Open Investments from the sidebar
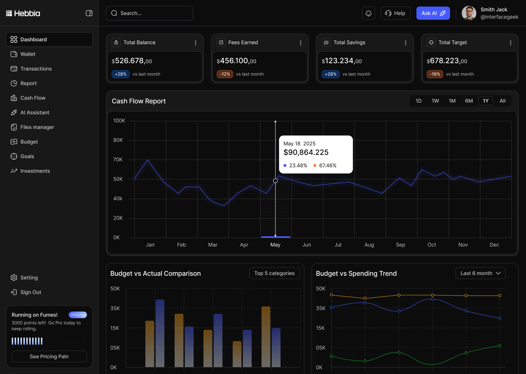Viewport: 526px width, 374px height. coord(35,171)
